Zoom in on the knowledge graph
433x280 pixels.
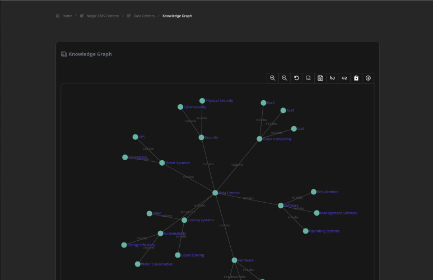(273, 78)
